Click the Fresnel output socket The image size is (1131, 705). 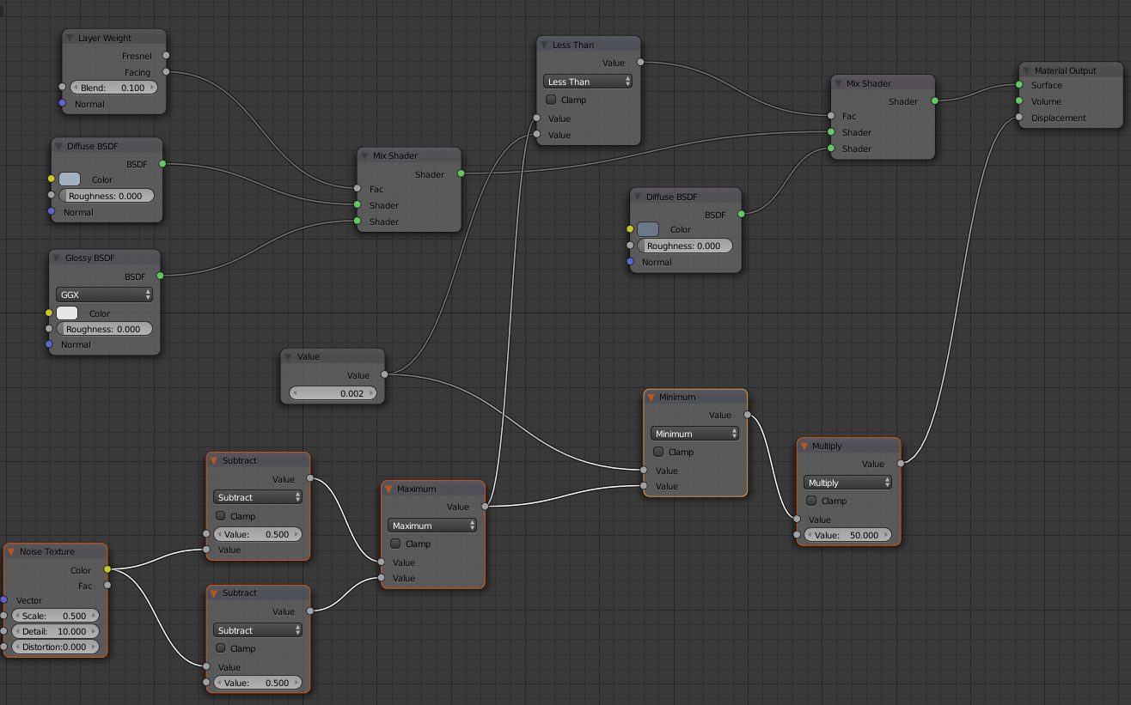coord(166,56)
